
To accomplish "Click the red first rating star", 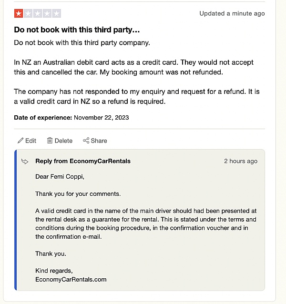I will [x=19, y=13].
